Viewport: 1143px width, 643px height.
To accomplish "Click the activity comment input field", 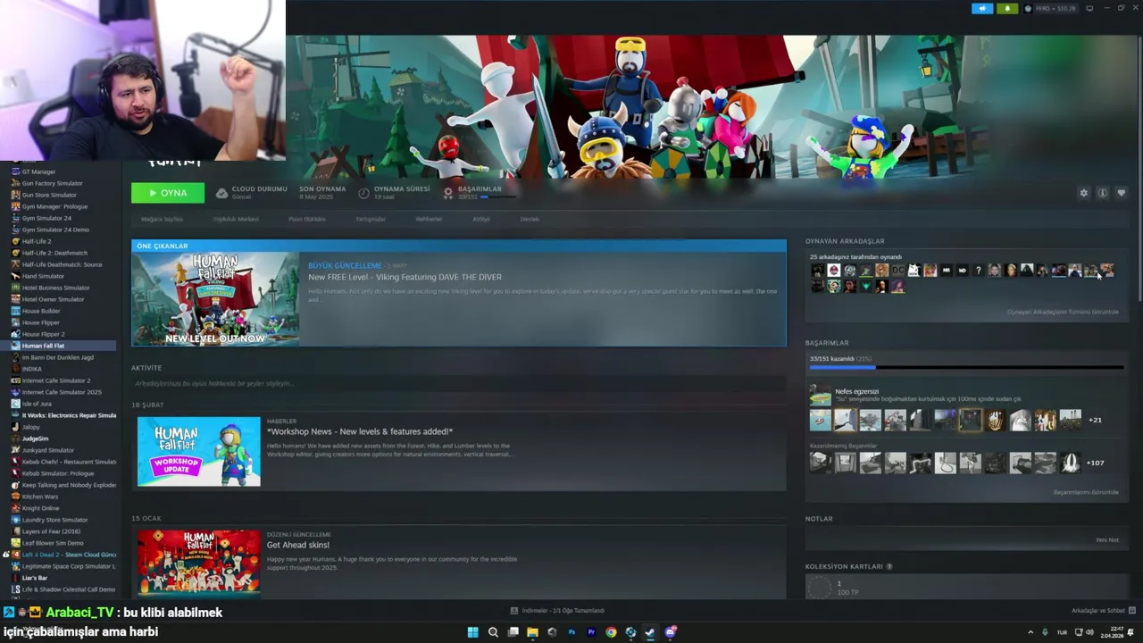I will (x=458, y=384).
